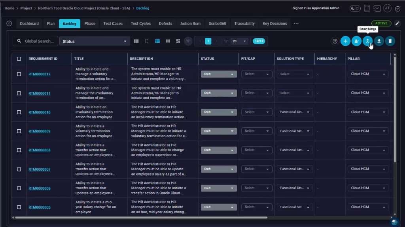Click the add requirement plus button

345,41
